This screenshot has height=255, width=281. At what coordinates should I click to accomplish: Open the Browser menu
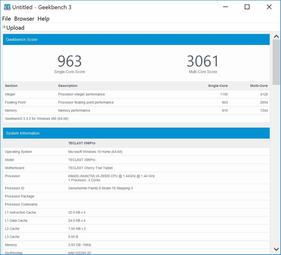24,19
